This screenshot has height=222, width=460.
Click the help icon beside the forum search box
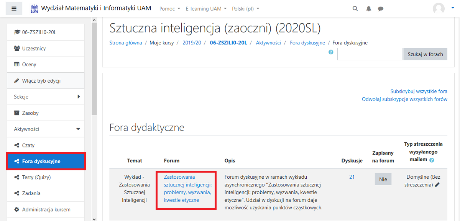click(x=330, y=52)
